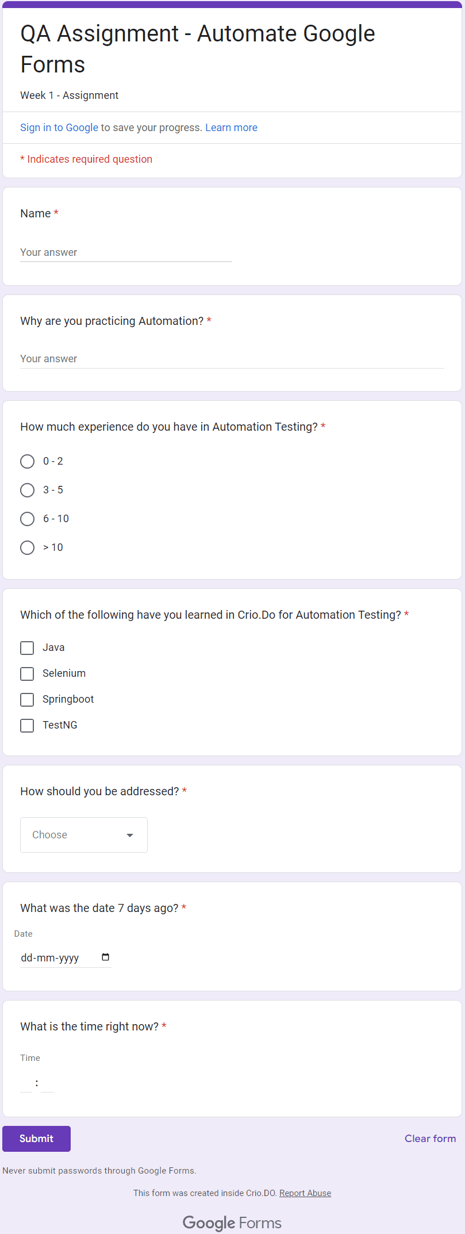Image resolution: width=465 pixels, height=1234 pixels.
Task: Select the 0 - 2 experience option
Action: click(27, 461)
